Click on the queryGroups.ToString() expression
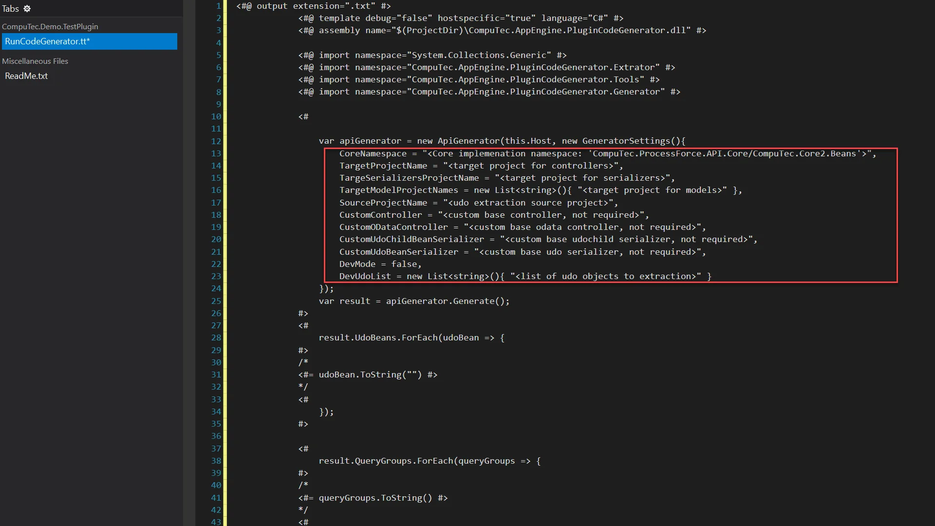The image size is (935, 526). coord(375,498)
